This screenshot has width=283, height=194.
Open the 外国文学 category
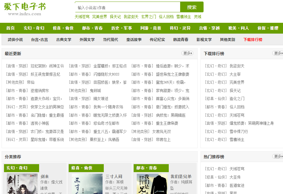(x=87, y=40)
